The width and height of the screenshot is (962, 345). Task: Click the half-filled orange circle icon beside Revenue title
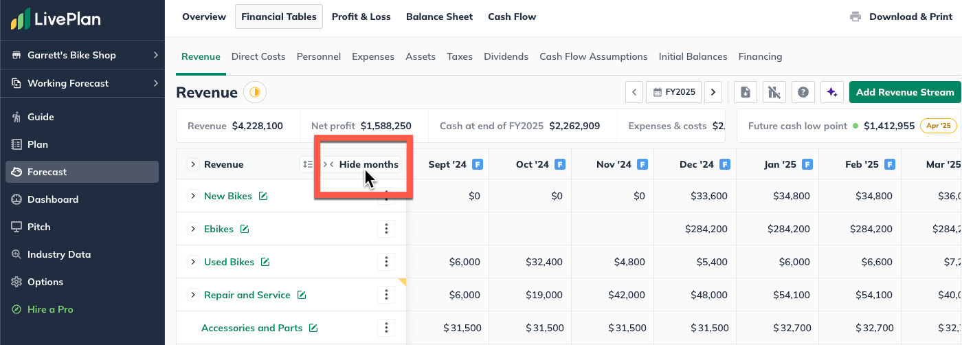[x=255, y=92]
